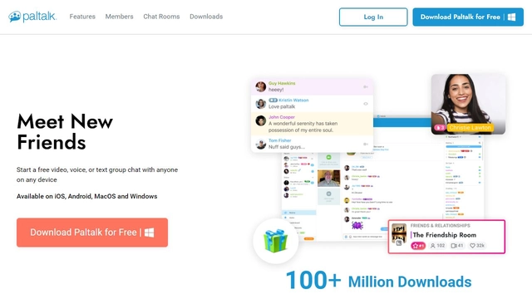Click the Paltalk logo icon
532x299 pixels.
pyautogui.click(x=15, y=17)
